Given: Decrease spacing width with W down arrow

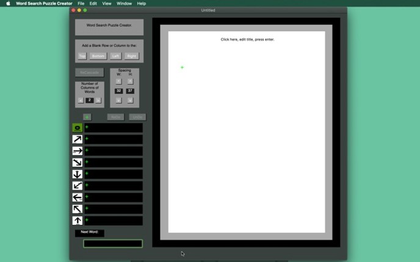Looking at the screenshot, I should (x=118, y=101).
